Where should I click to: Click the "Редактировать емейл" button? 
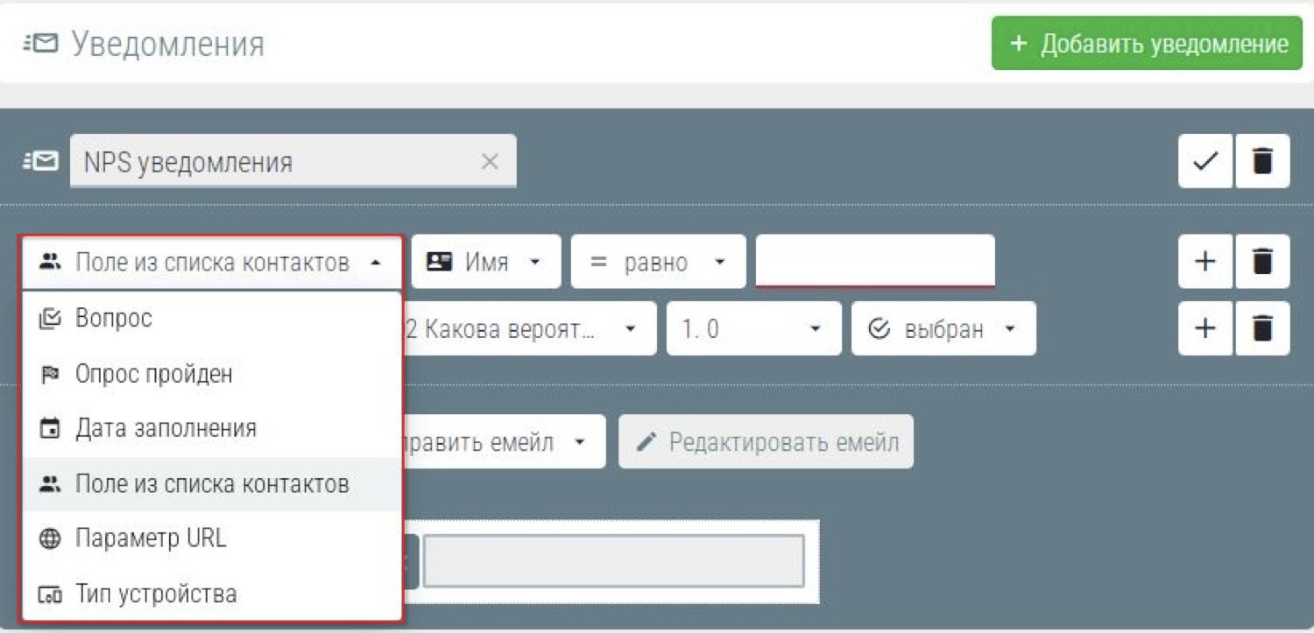[x=766, y=442]
